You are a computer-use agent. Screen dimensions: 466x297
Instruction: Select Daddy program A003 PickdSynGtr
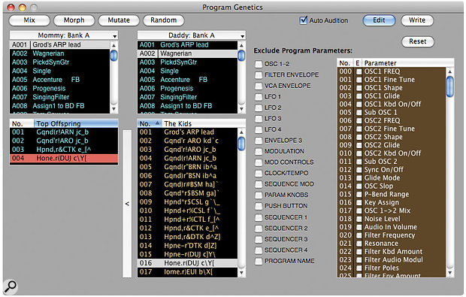pyautogui.click(x=188, y=62)
